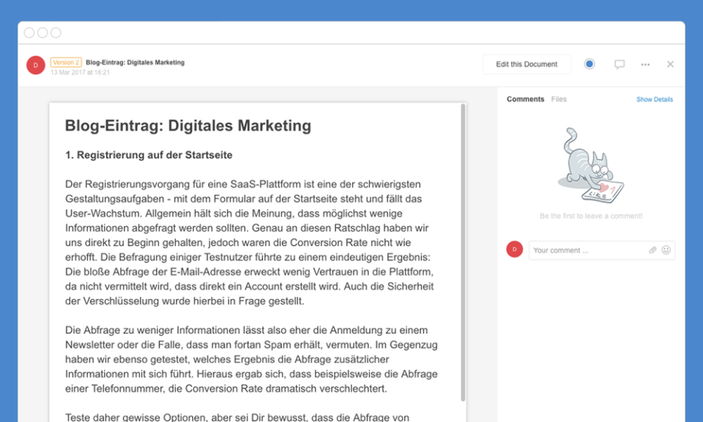Click the heading 1. Registrierung auf der Startseite
Image resolution: width=703 pixels, height=422 pixels.
coord(149,155)
